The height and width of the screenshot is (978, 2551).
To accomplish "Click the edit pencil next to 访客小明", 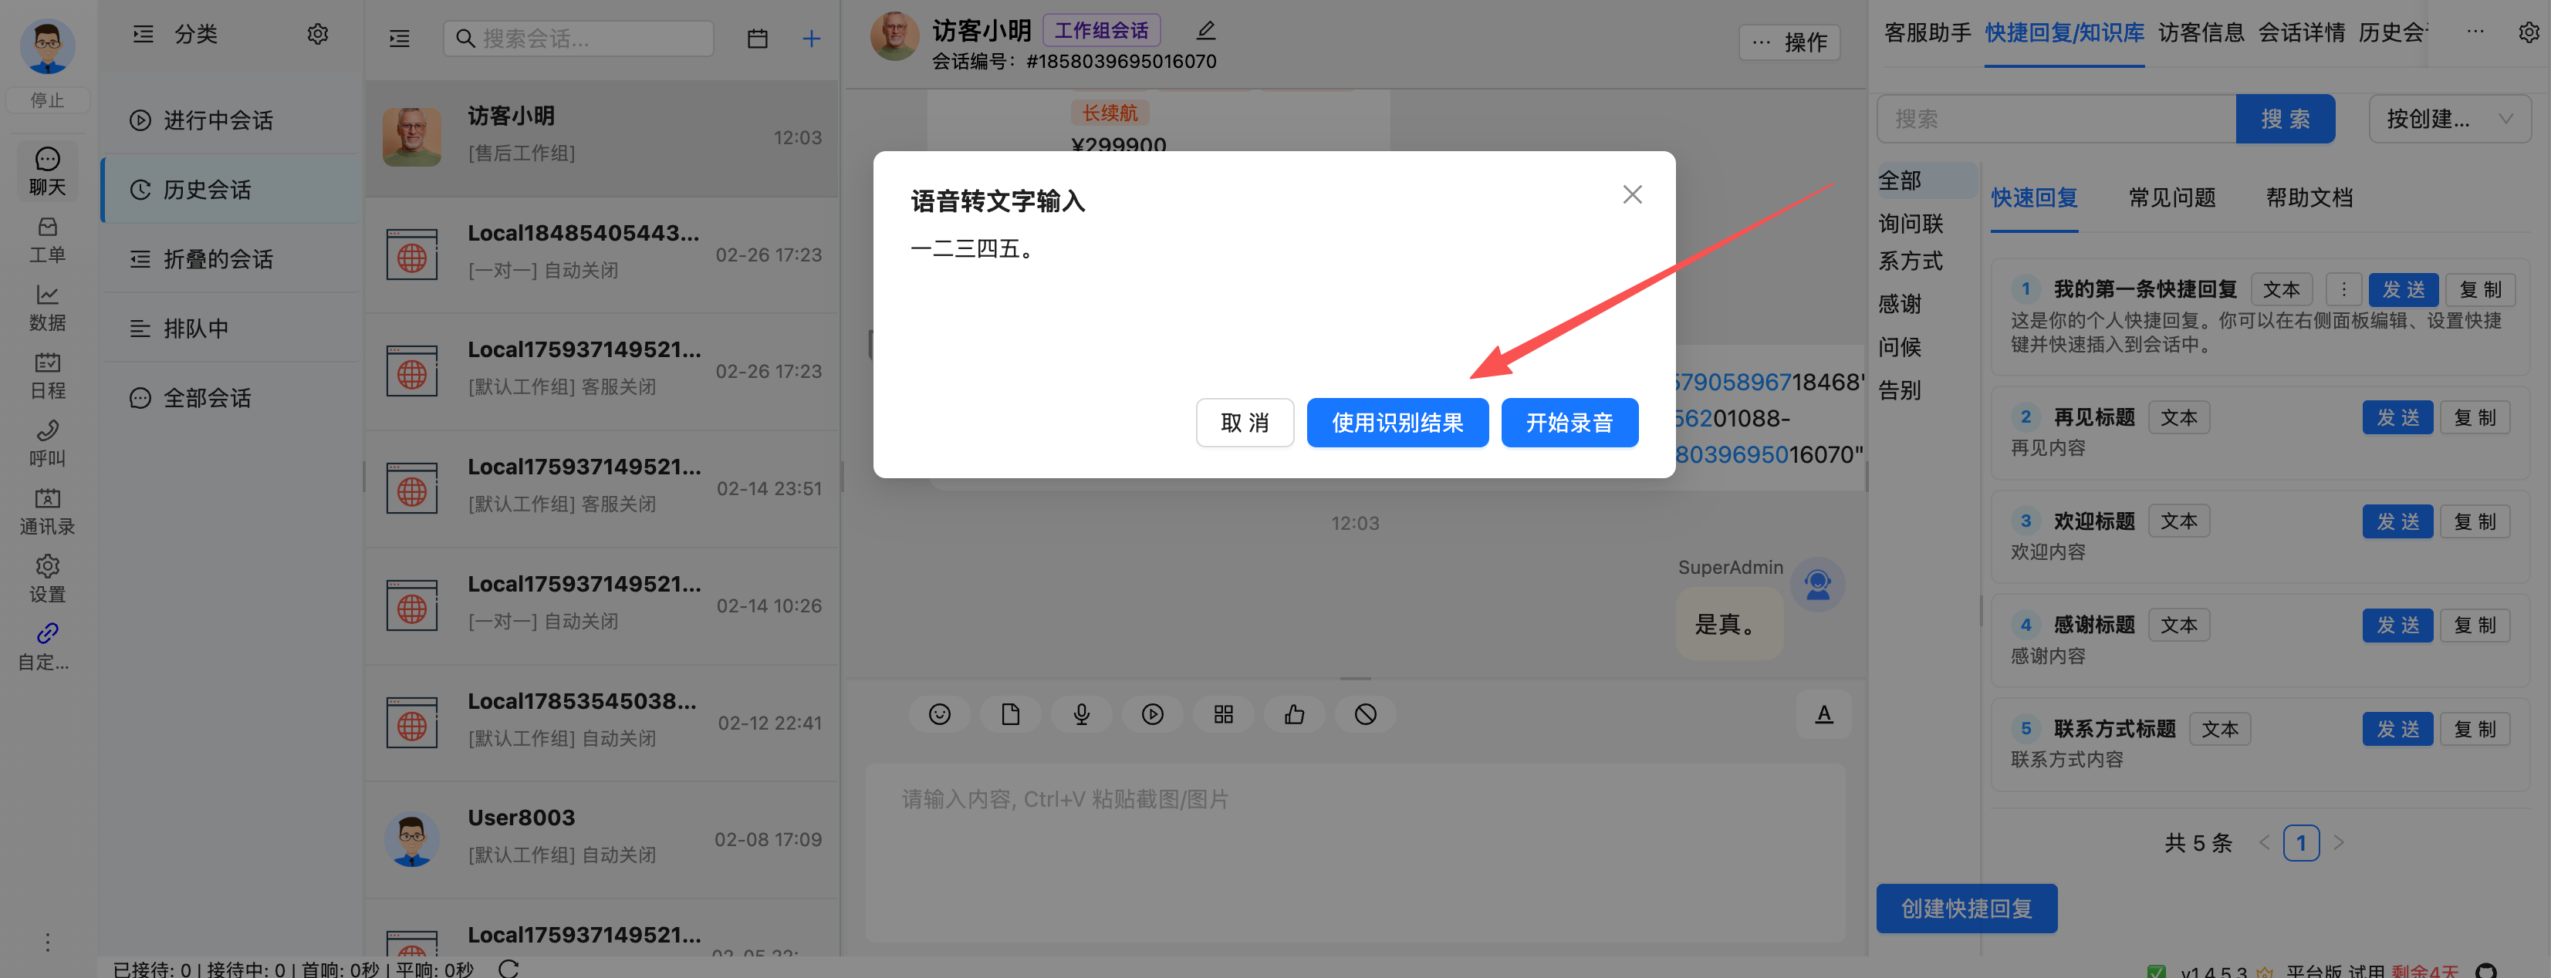I will (1205, 31).
